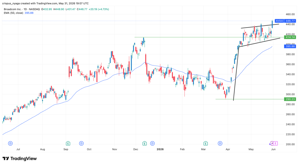
Task: Click the 2026 year label on time axis
Action: 160,149
